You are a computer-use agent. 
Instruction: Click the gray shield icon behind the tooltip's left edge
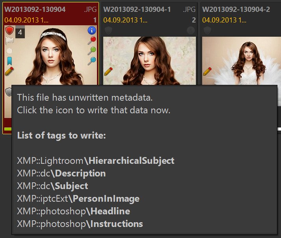click(x=8, y=92)
